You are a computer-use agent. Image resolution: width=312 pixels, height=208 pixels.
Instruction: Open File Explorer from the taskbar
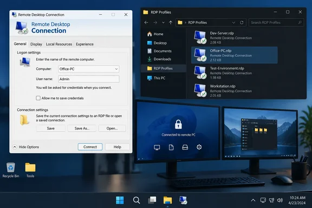(167, 200)
